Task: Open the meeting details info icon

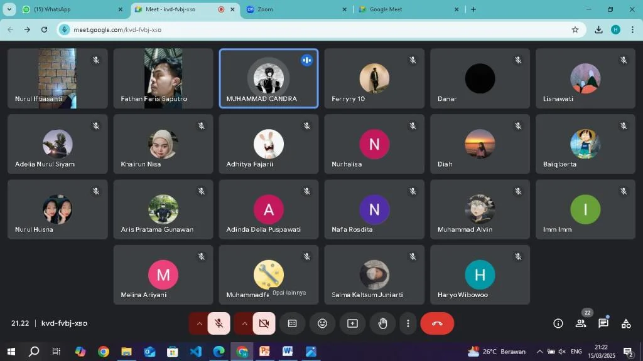Action: point(558,323)
